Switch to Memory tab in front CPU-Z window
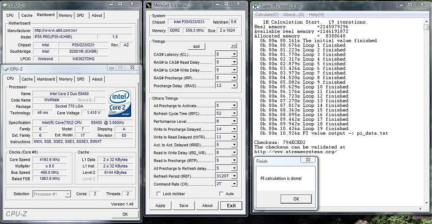432x224 pixels. 65,79
